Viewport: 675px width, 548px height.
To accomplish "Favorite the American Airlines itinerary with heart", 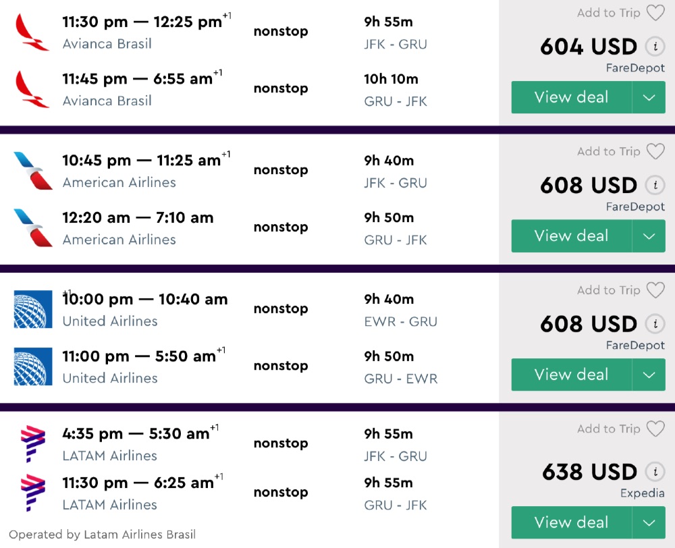I will [655, 152].
